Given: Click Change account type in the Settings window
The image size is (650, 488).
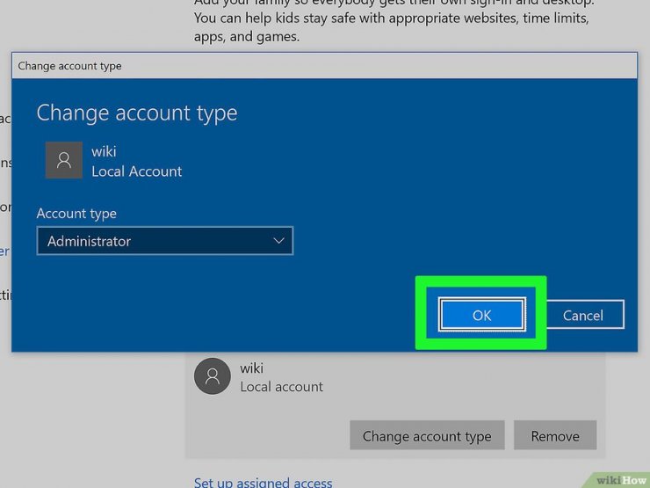Looking at the screenshot, I should (x=427, y=435).
